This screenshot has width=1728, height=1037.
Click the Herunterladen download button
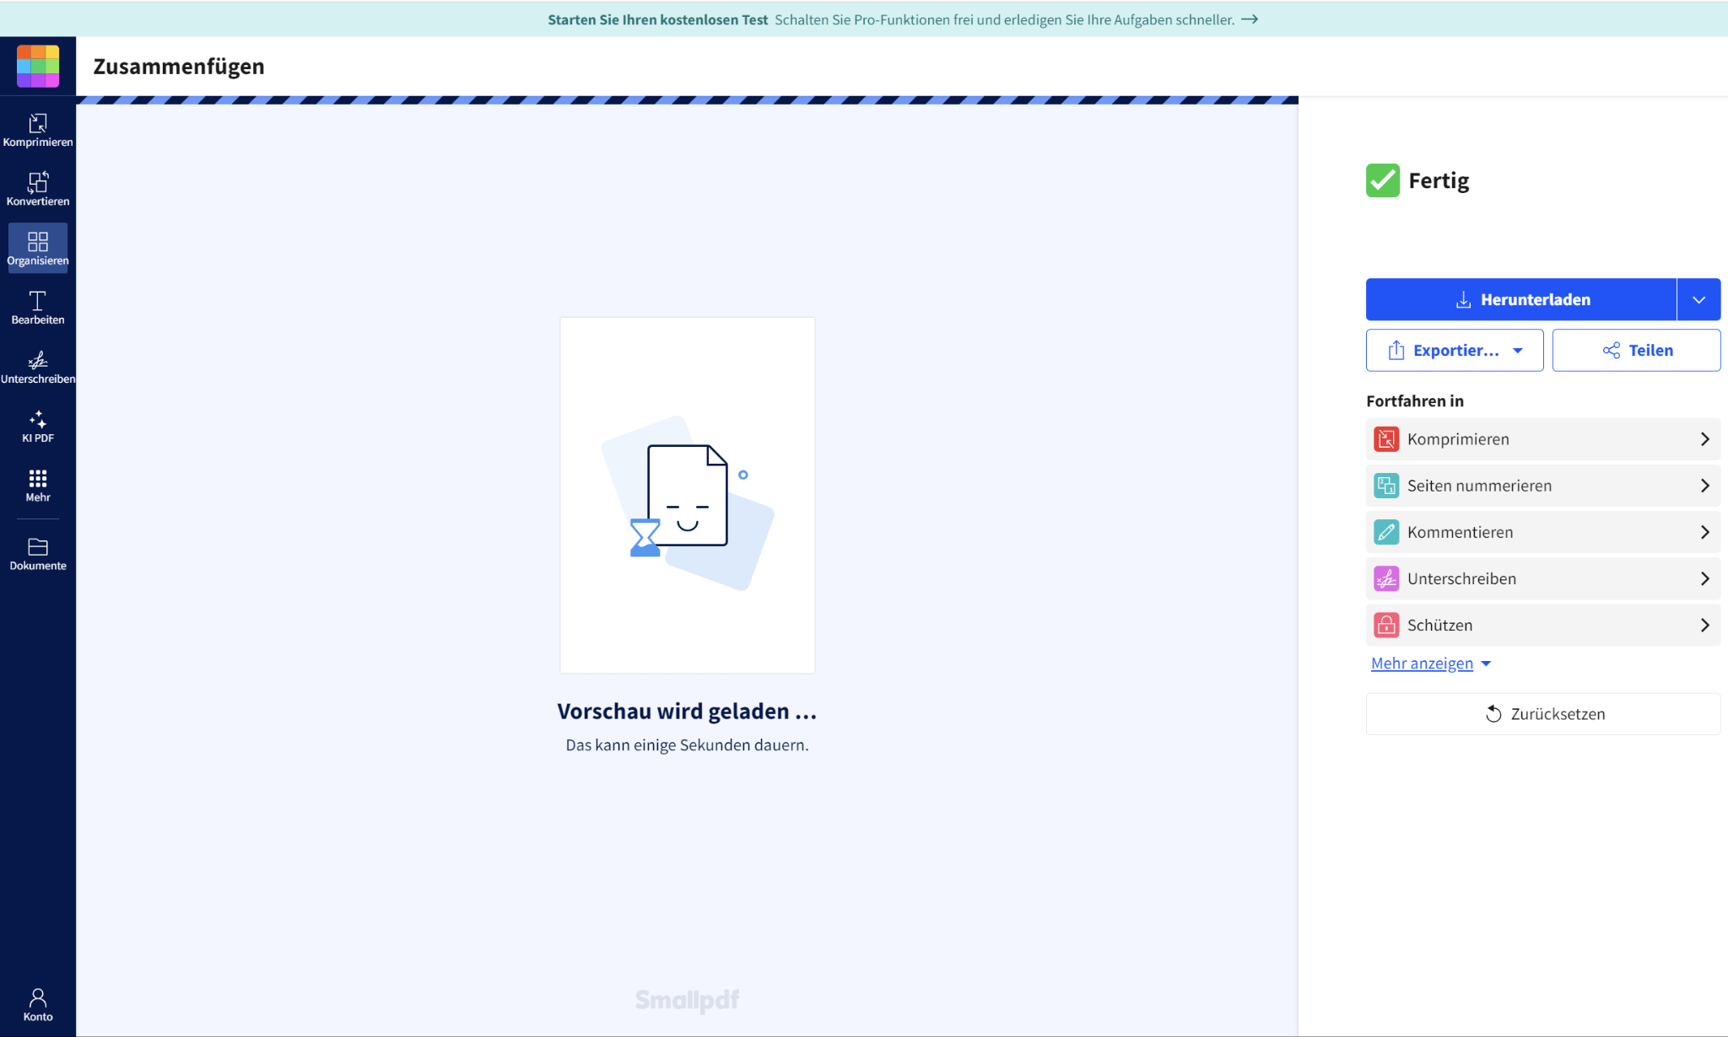coord(1520,299)
